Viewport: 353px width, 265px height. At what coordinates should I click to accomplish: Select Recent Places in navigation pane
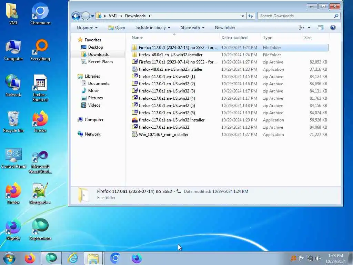coord(100,62)
